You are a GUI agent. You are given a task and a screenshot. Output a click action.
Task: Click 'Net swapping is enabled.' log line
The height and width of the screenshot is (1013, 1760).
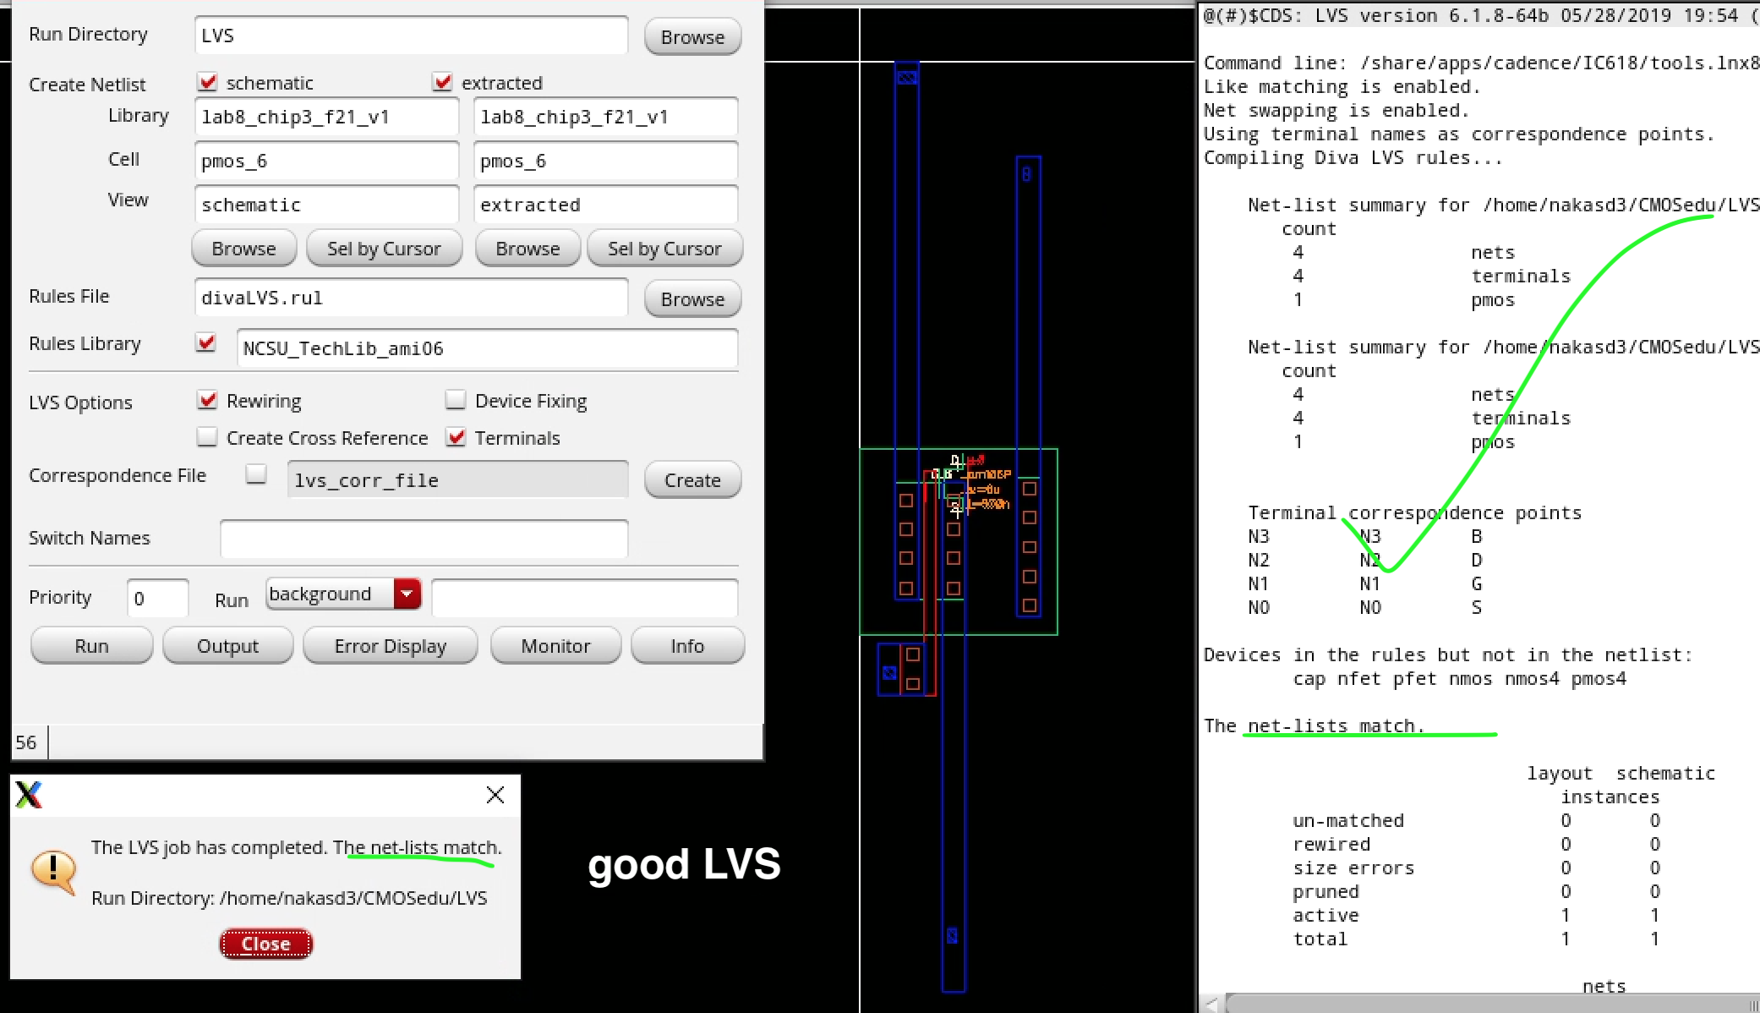click(1336, 110)
